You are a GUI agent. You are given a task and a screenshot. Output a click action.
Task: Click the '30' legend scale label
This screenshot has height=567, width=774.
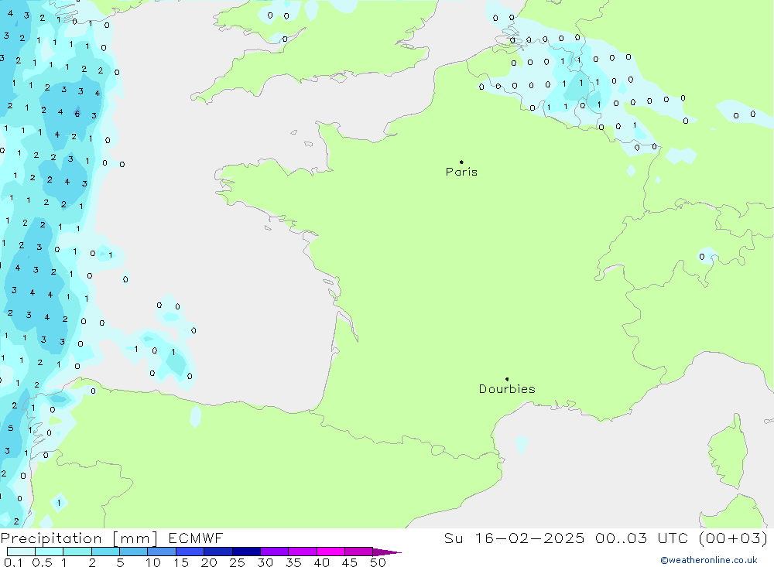(265, 562)
